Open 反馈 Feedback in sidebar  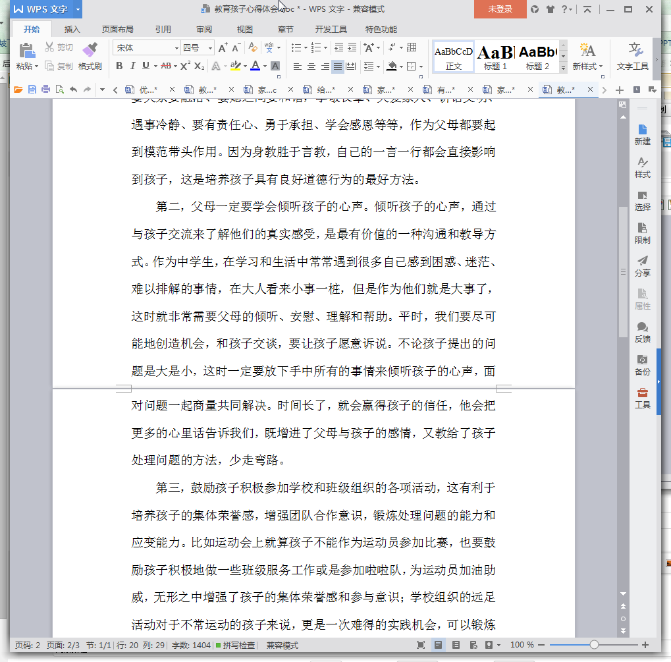pyautogui.click(x=642, y=333)
